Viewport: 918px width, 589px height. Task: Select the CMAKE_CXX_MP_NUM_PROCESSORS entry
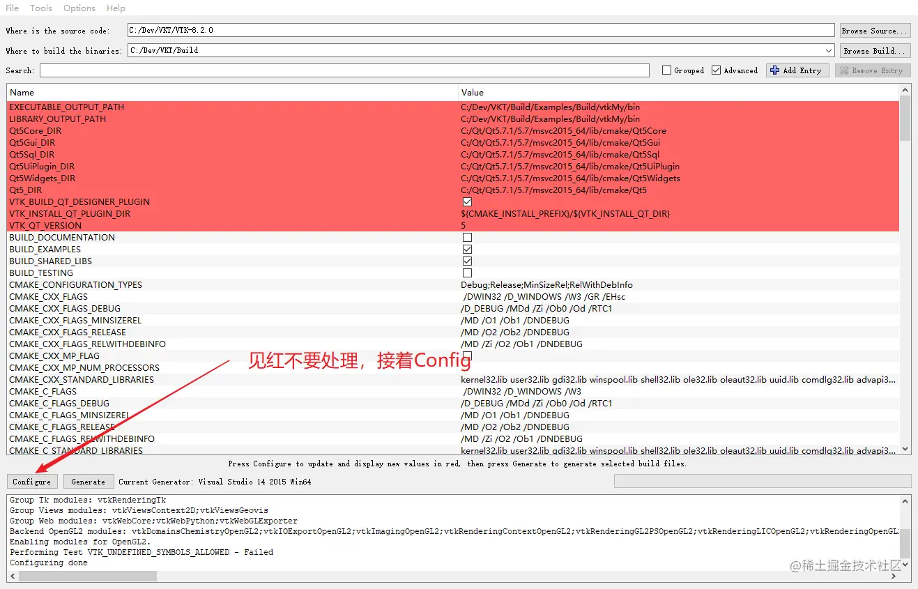tap(84, 368)
